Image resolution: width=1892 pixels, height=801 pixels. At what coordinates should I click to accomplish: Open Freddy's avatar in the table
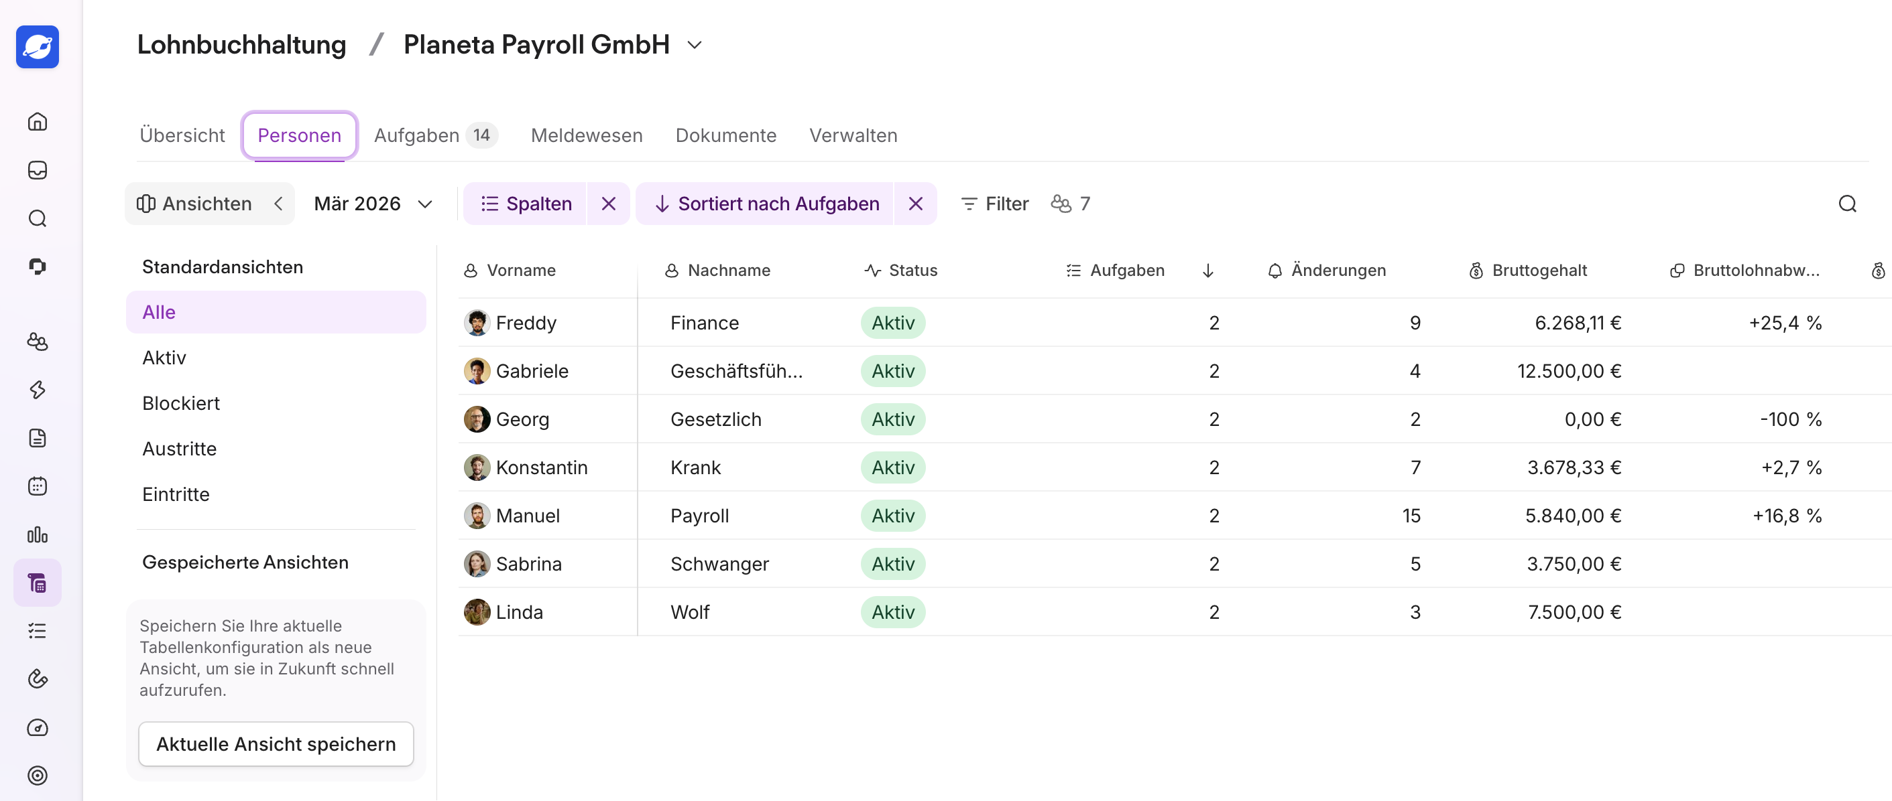coord(477,323)
